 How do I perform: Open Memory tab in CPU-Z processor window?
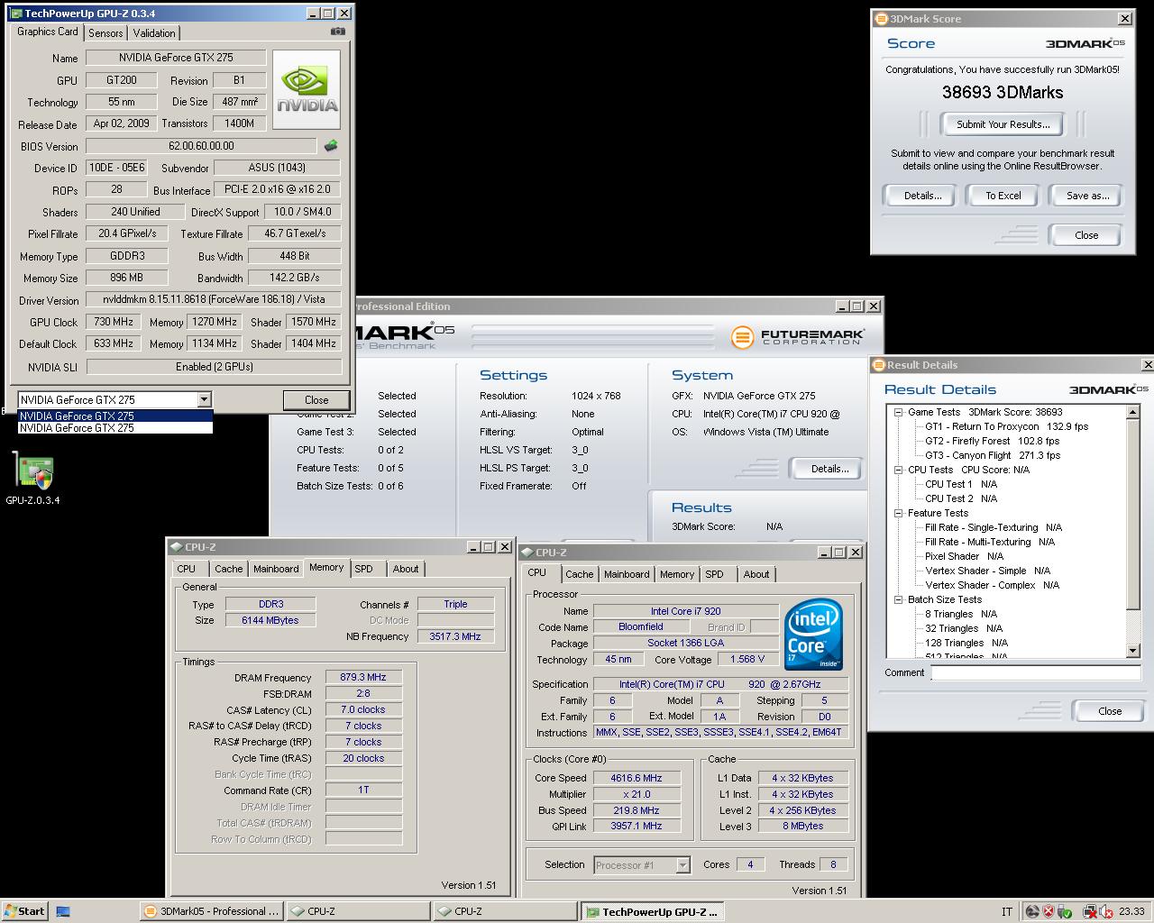tap(677, 574)
